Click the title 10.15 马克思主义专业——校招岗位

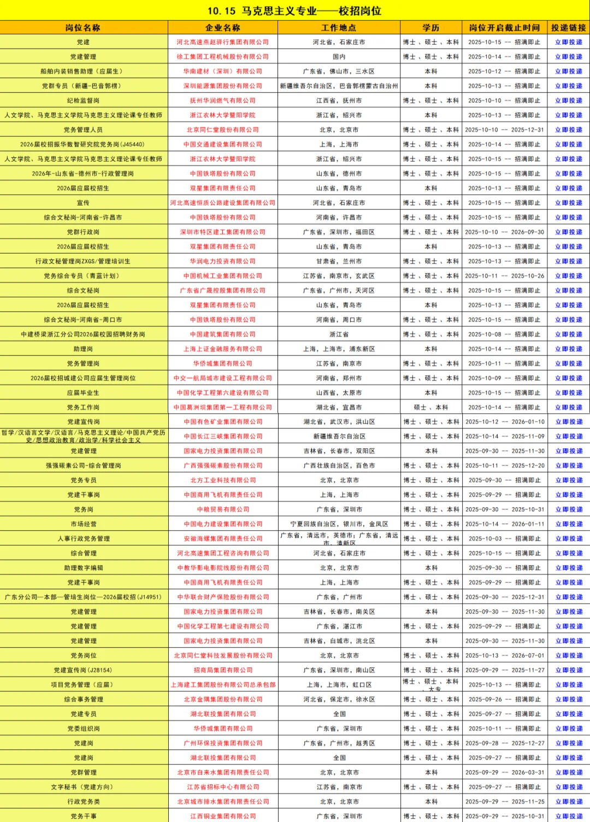pyautogui.click(x=294, y=11)
